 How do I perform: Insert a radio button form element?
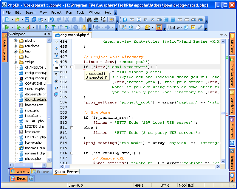click(153, 20)
